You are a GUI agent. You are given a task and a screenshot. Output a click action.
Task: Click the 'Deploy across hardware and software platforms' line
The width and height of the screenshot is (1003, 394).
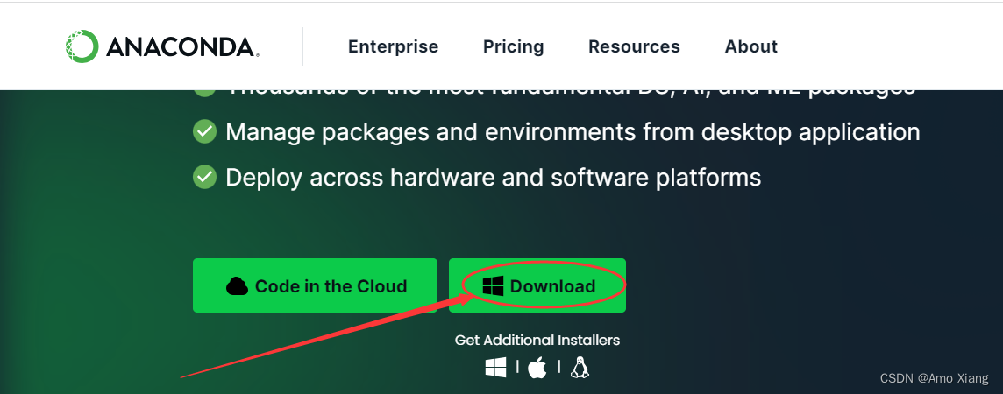pos(477,177)
